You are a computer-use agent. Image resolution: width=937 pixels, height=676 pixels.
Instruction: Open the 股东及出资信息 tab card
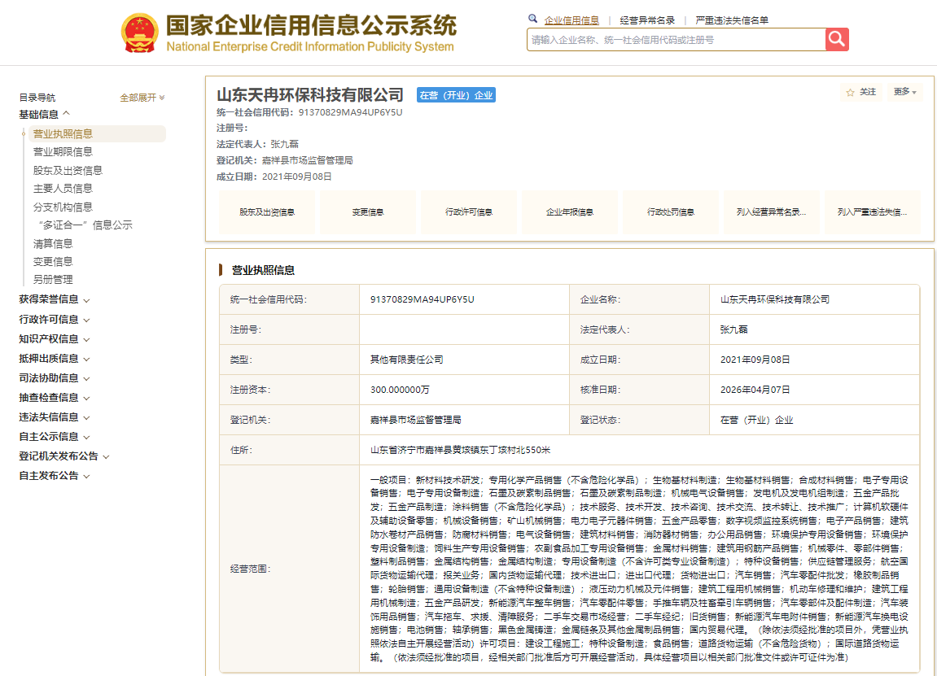[x=267, y=212]
